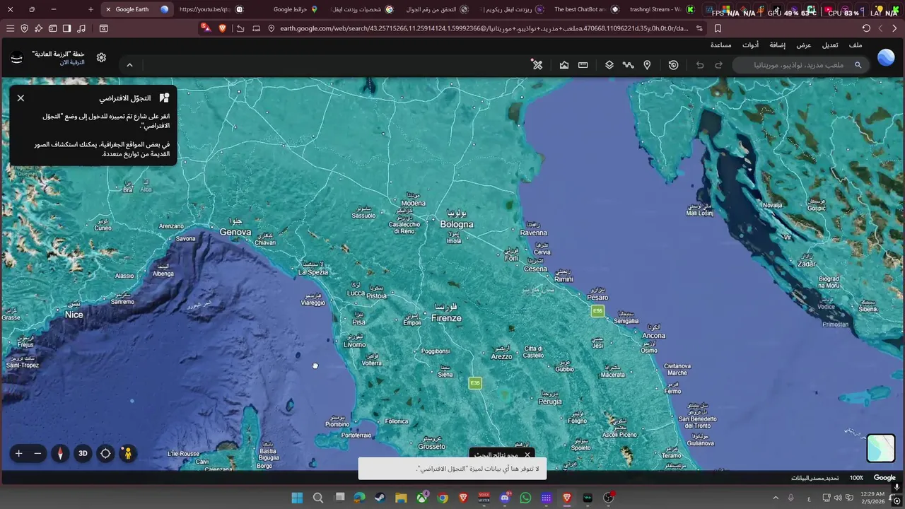Toggle the 3D view button
Screen dimensions: 905x509
click(83, 453)
